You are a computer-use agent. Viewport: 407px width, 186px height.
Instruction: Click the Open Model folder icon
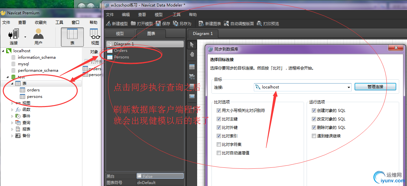(x=133, y=23)
